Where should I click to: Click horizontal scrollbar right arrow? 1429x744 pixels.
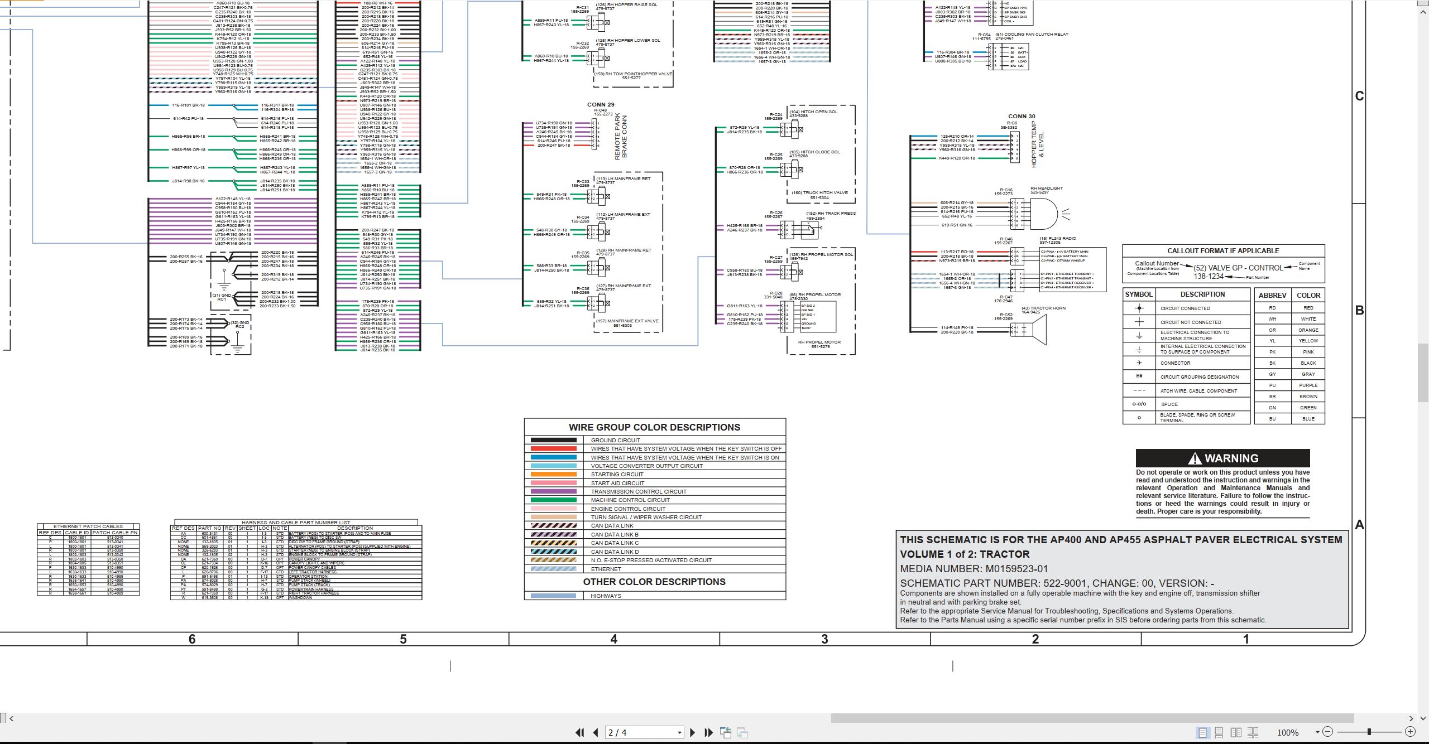point(1411,718)
